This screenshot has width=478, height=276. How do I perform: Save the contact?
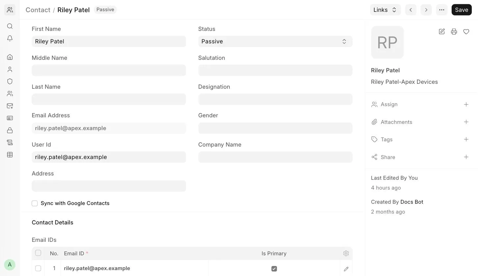coord(462,10)
